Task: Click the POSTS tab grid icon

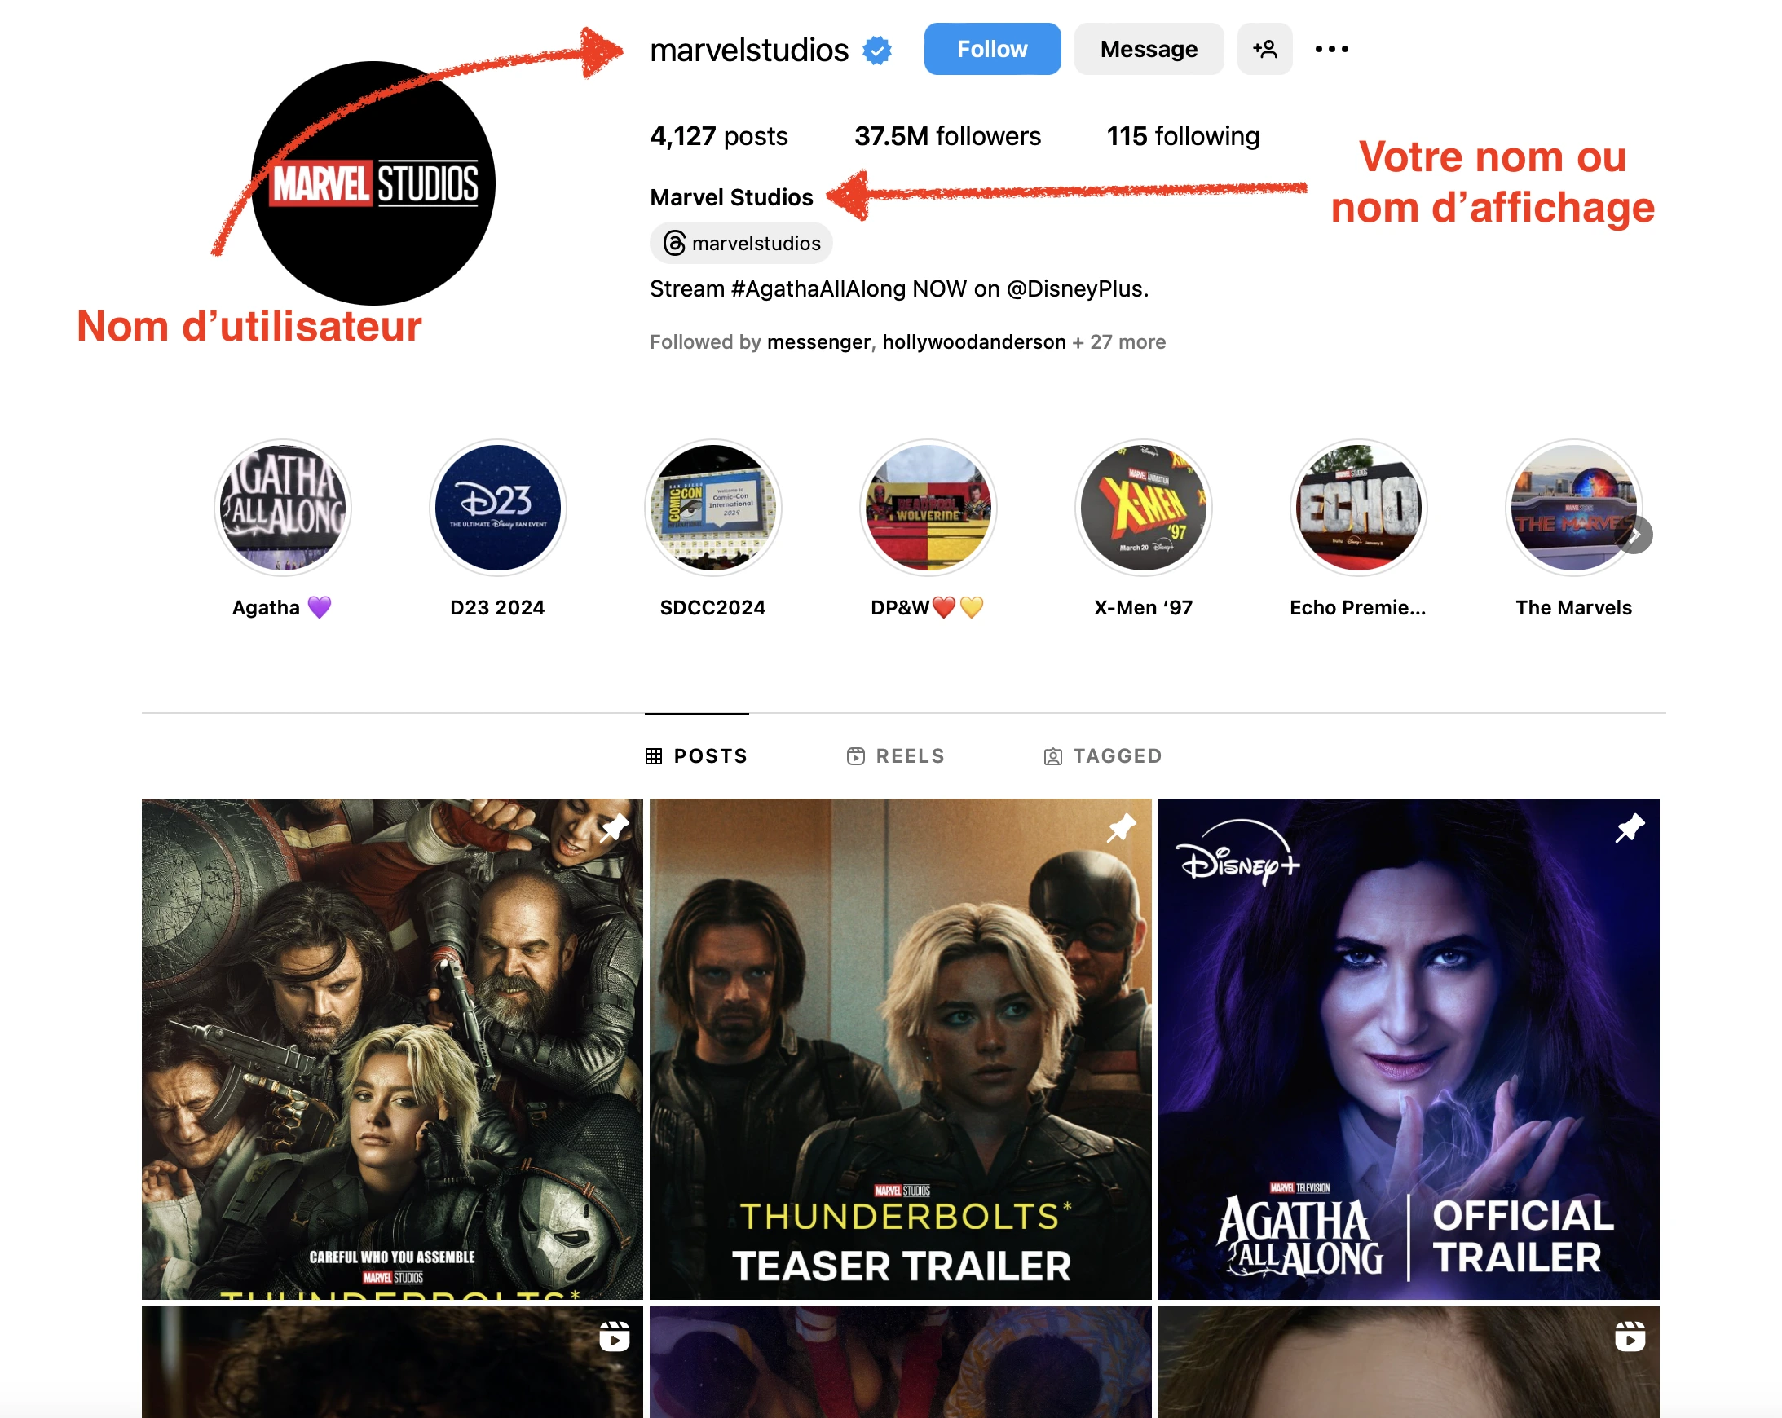Action: [655, 754]
